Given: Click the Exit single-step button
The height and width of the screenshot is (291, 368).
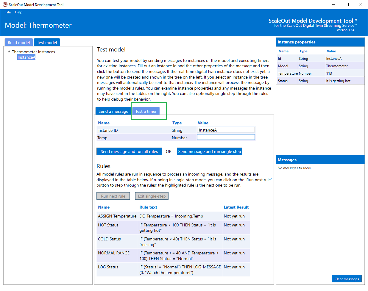Looking at the screenshot, I should tap(152, 196).
